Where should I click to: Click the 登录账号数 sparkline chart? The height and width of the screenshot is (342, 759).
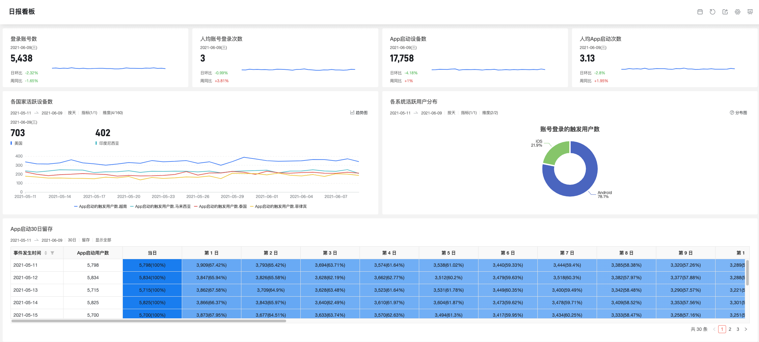coord(109,68)
